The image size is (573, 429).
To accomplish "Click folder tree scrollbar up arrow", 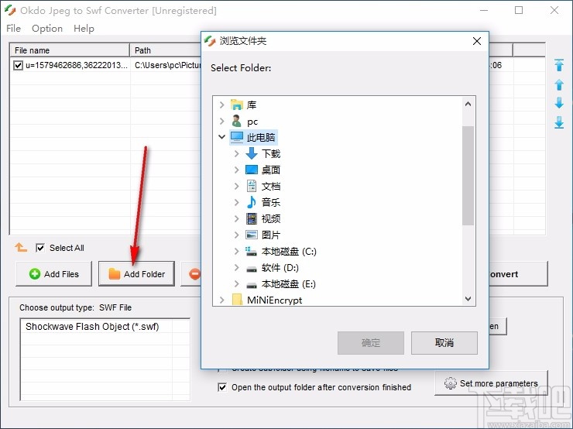I will pos(468,104).
